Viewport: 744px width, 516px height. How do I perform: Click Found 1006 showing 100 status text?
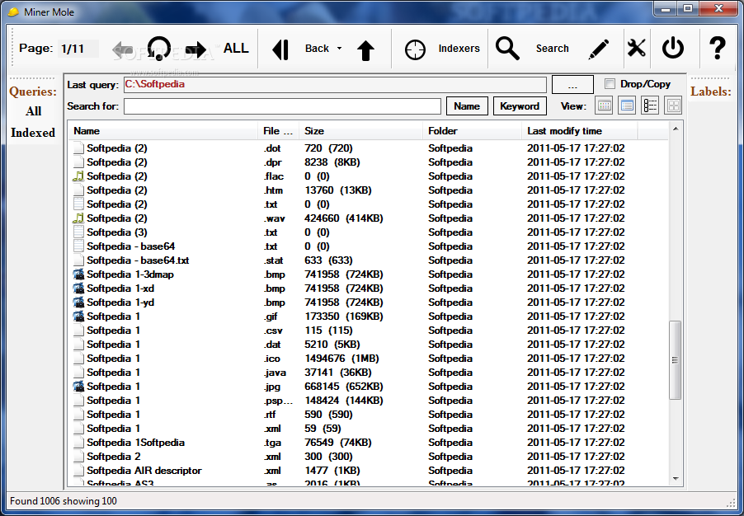pyautogui.click(x=64, y=501)
